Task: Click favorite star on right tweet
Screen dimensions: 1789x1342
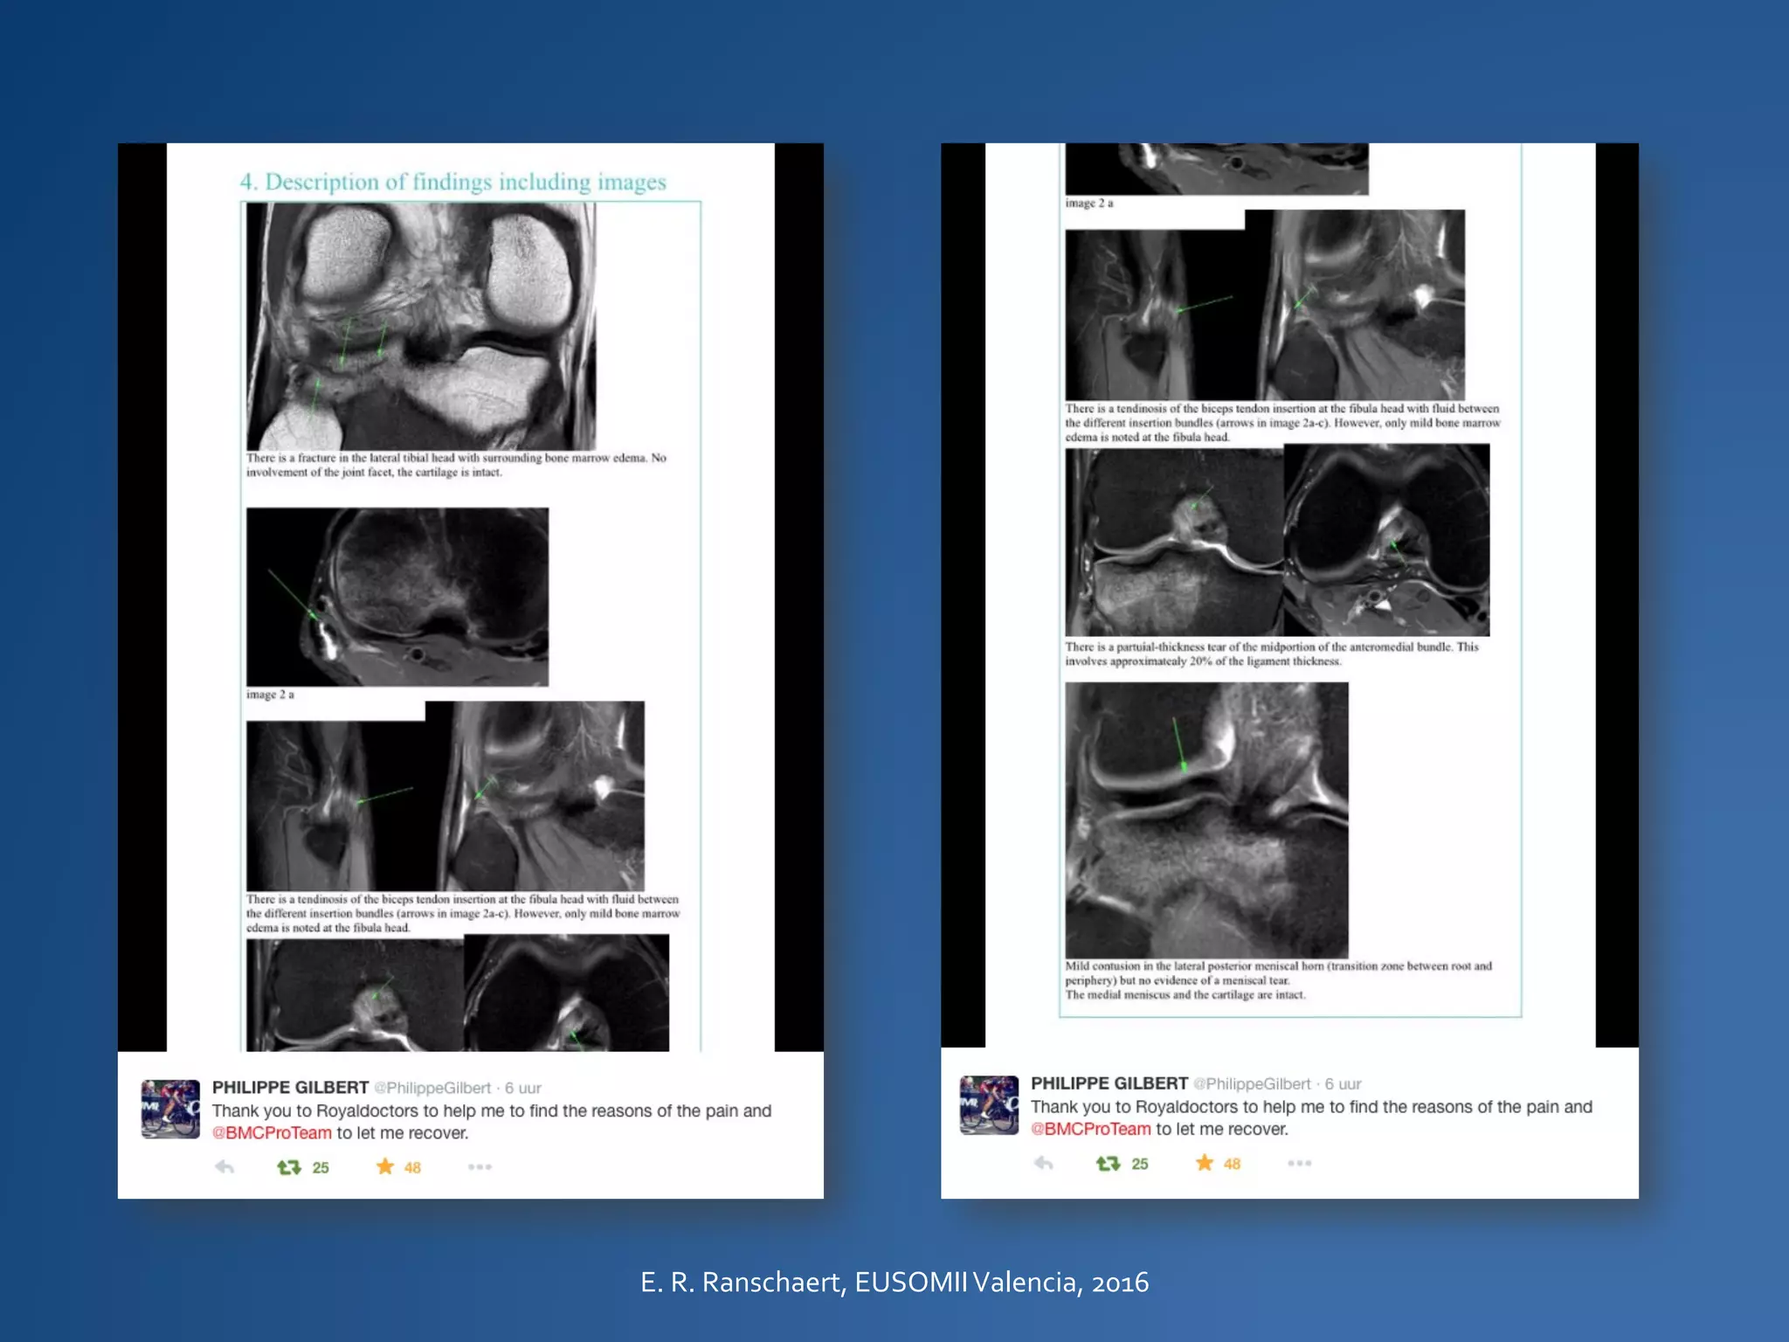Action: (1205, 1163)
